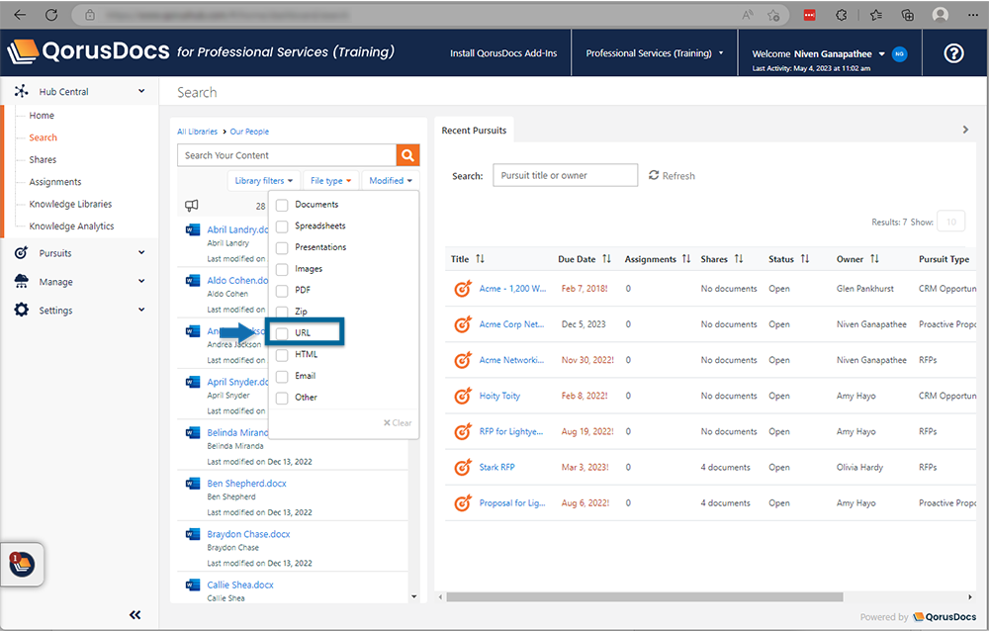This screenshot has height=631, width=989.
Task: Check the Zip file type box
Action: coord(282,313)
